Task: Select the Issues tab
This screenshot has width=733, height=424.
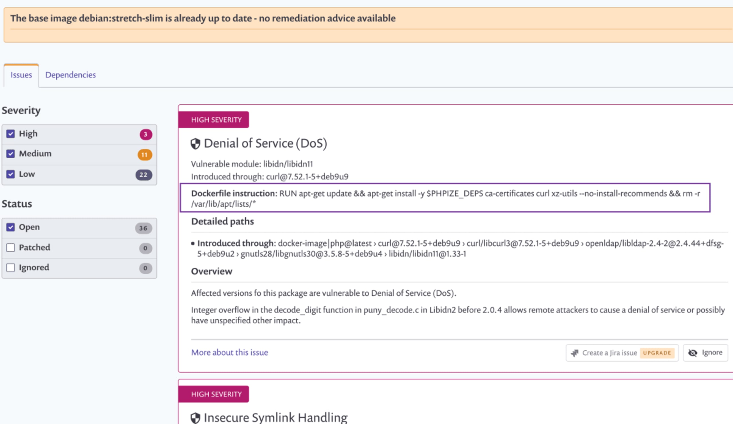Action: [x=21, y=75]
